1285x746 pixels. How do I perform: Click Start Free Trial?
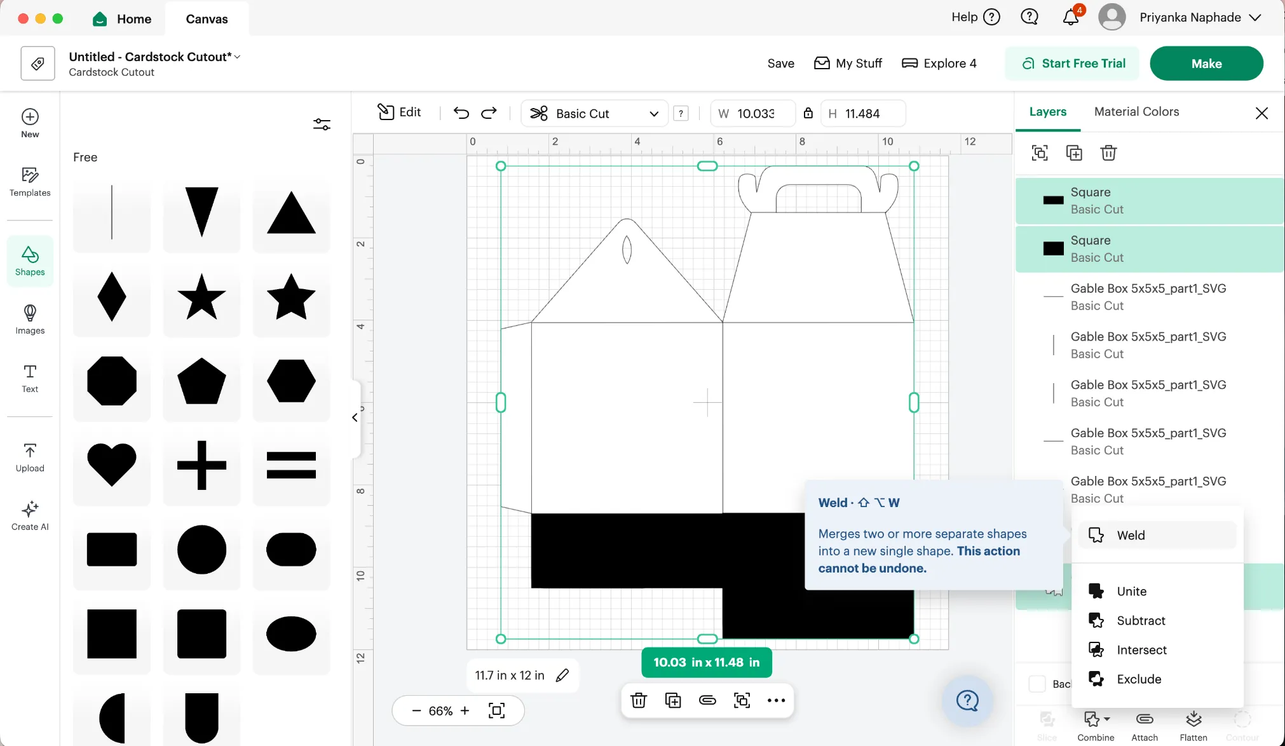point(1072,64)
